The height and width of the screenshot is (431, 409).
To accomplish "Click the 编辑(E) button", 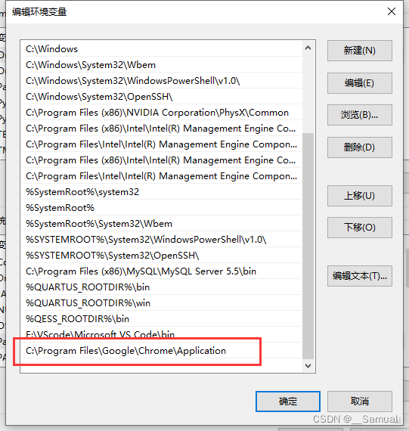I will click(x=360, y=83).
